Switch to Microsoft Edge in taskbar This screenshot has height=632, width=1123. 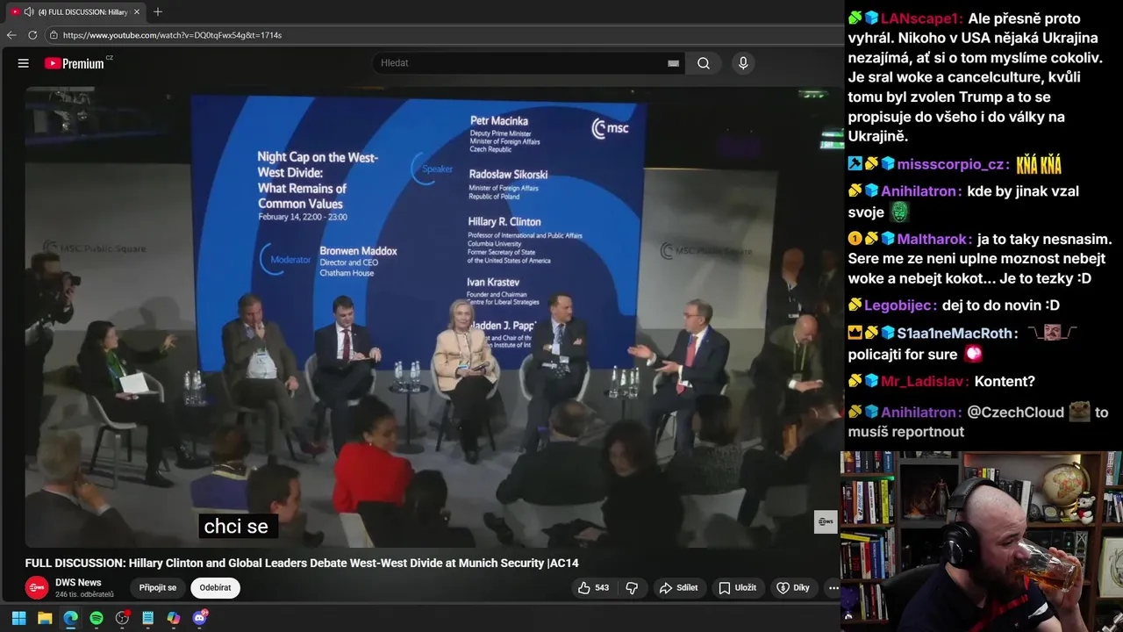click(70, 618)
